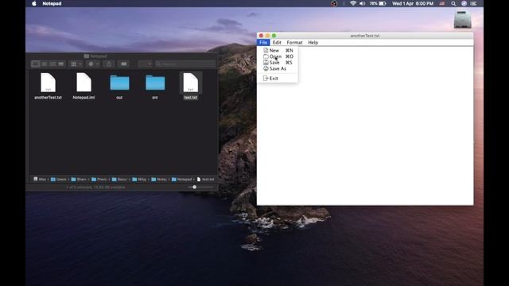Open unlabeled dropdown beside Finder search field

click(145, 64)
